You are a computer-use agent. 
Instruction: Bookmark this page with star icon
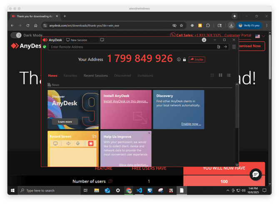[x=181, y=25]
